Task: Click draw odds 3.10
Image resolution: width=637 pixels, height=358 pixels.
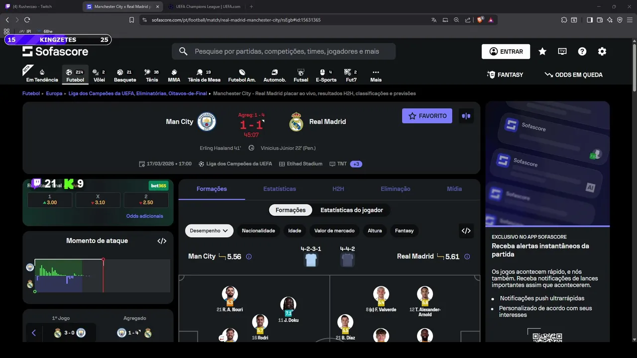Action: click(x=98, y=200)
